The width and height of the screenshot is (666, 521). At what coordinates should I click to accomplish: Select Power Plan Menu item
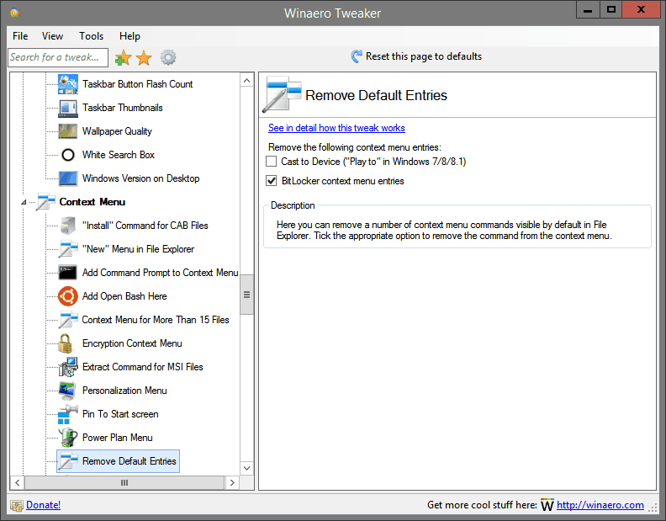(x=117, y=438)
